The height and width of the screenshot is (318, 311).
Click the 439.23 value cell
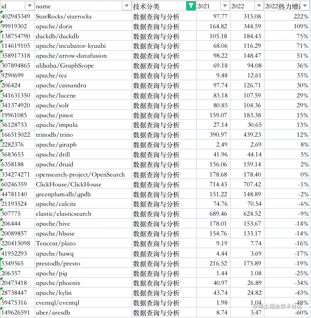[247, 135]
